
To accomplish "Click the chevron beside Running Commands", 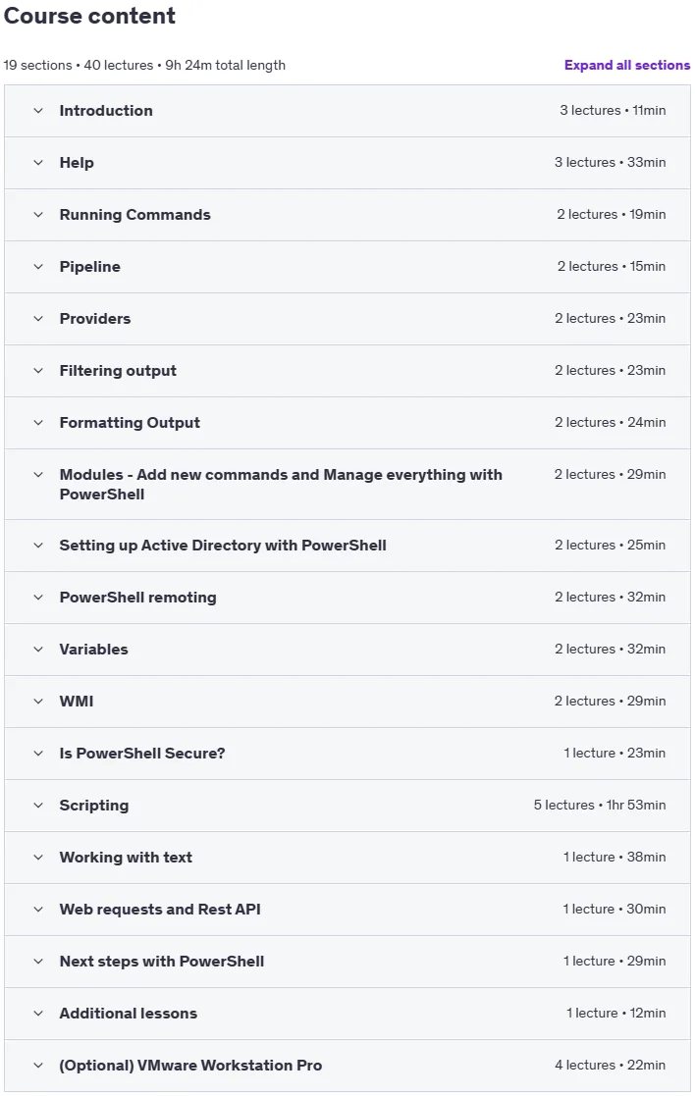I will tap(38, 215).
